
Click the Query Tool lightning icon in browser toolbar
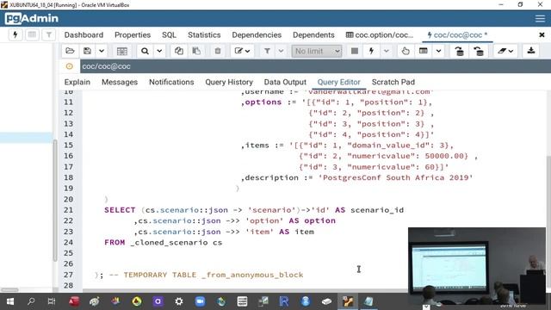point(15,34)
